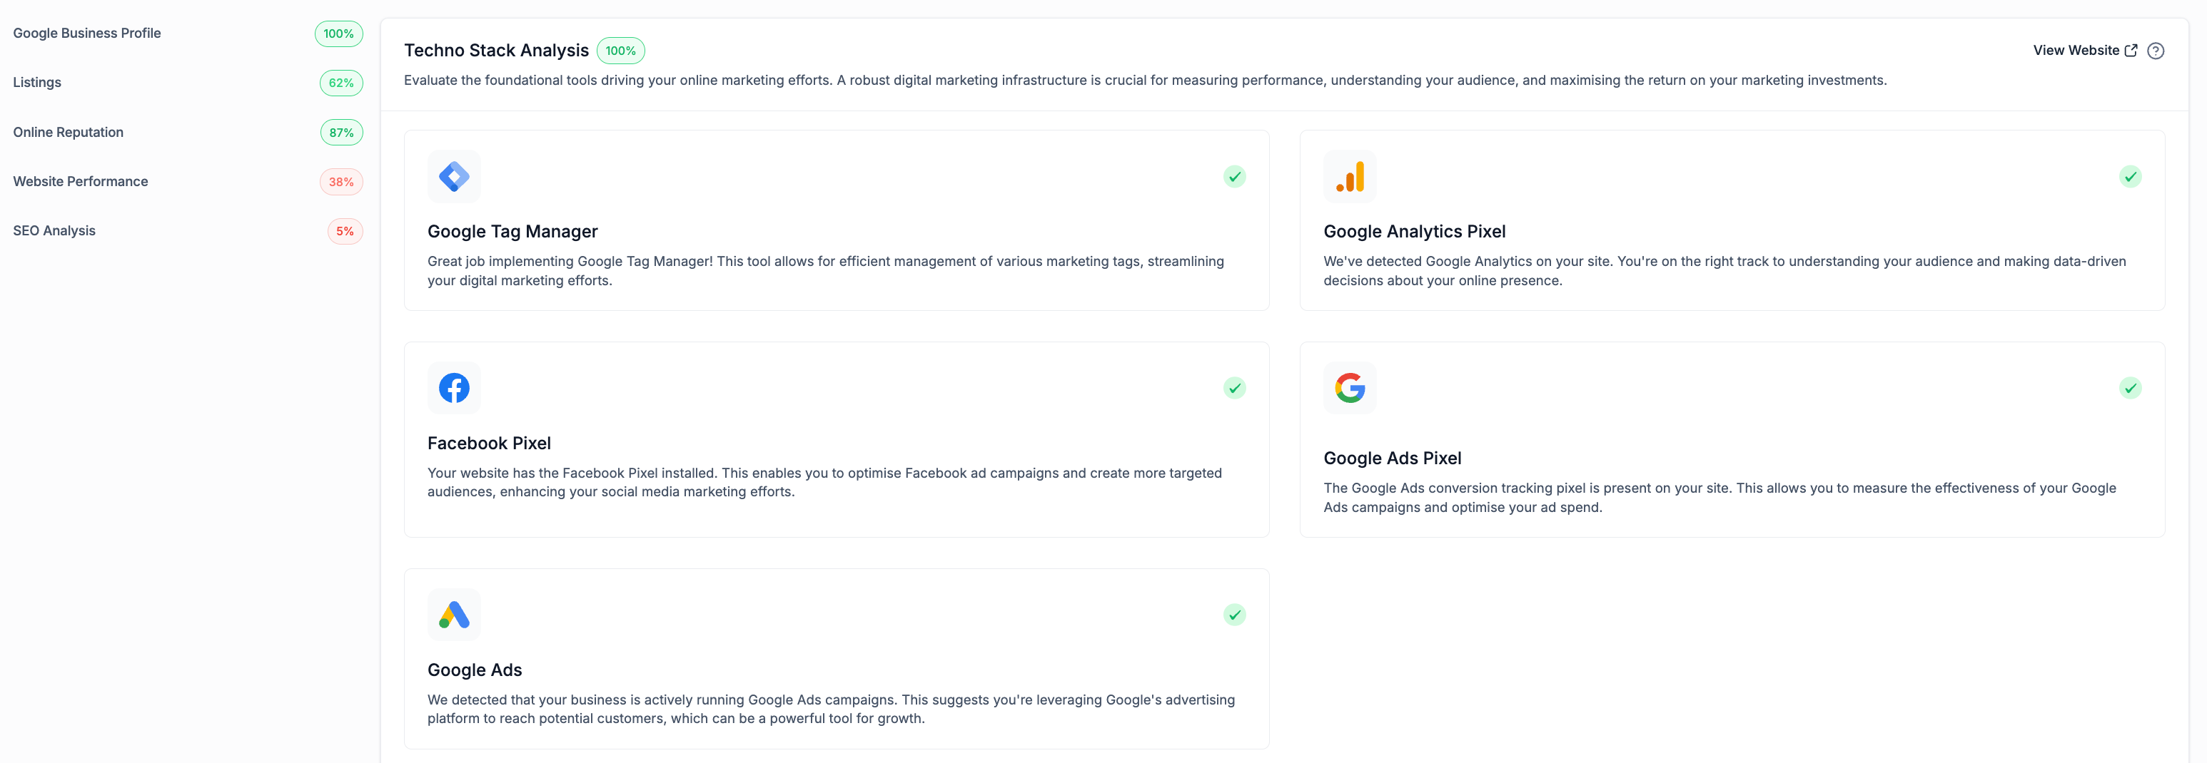Open Google Business Profile section
2207x763 pixels.
[86, 34]
